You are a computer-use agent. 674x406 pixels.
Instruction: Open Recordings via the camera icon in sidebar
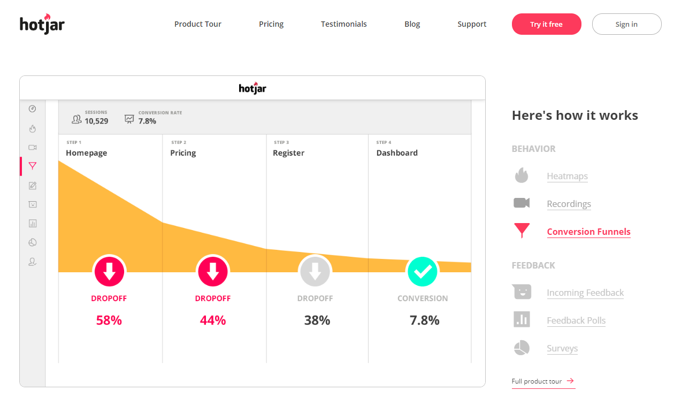(x=32, y=147)
